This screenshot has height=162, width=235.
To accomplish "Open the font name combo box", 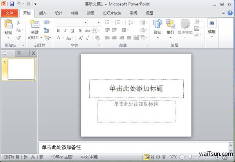I will pos(71,23).
